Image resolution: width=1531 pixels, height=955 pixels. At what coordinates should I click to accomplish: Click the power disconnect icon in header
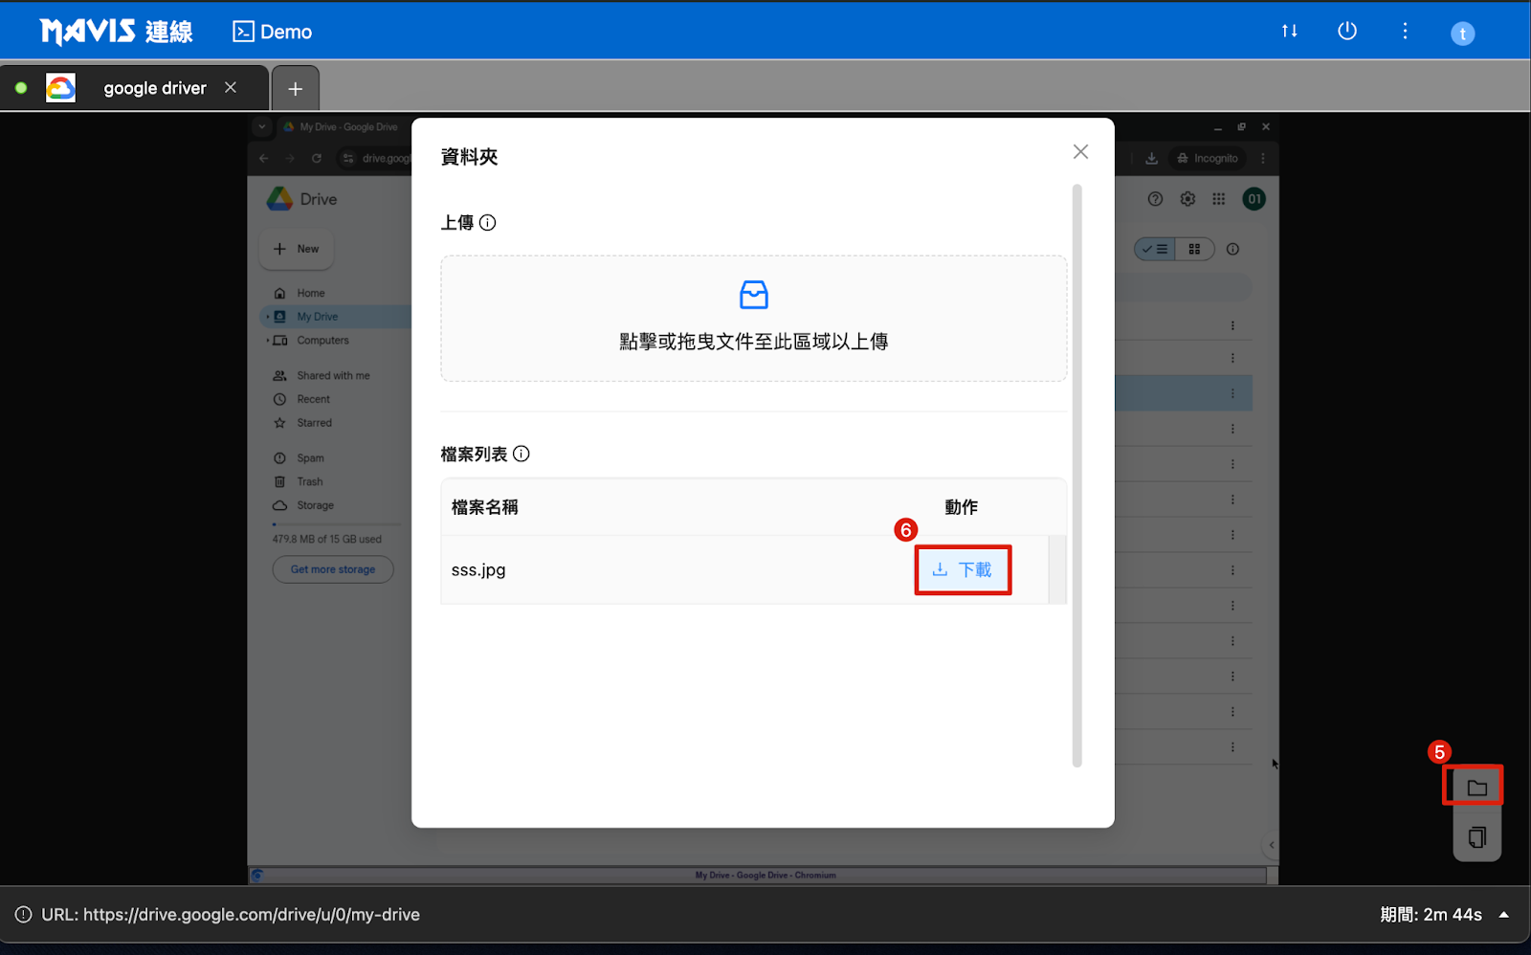pos(1346,32)
